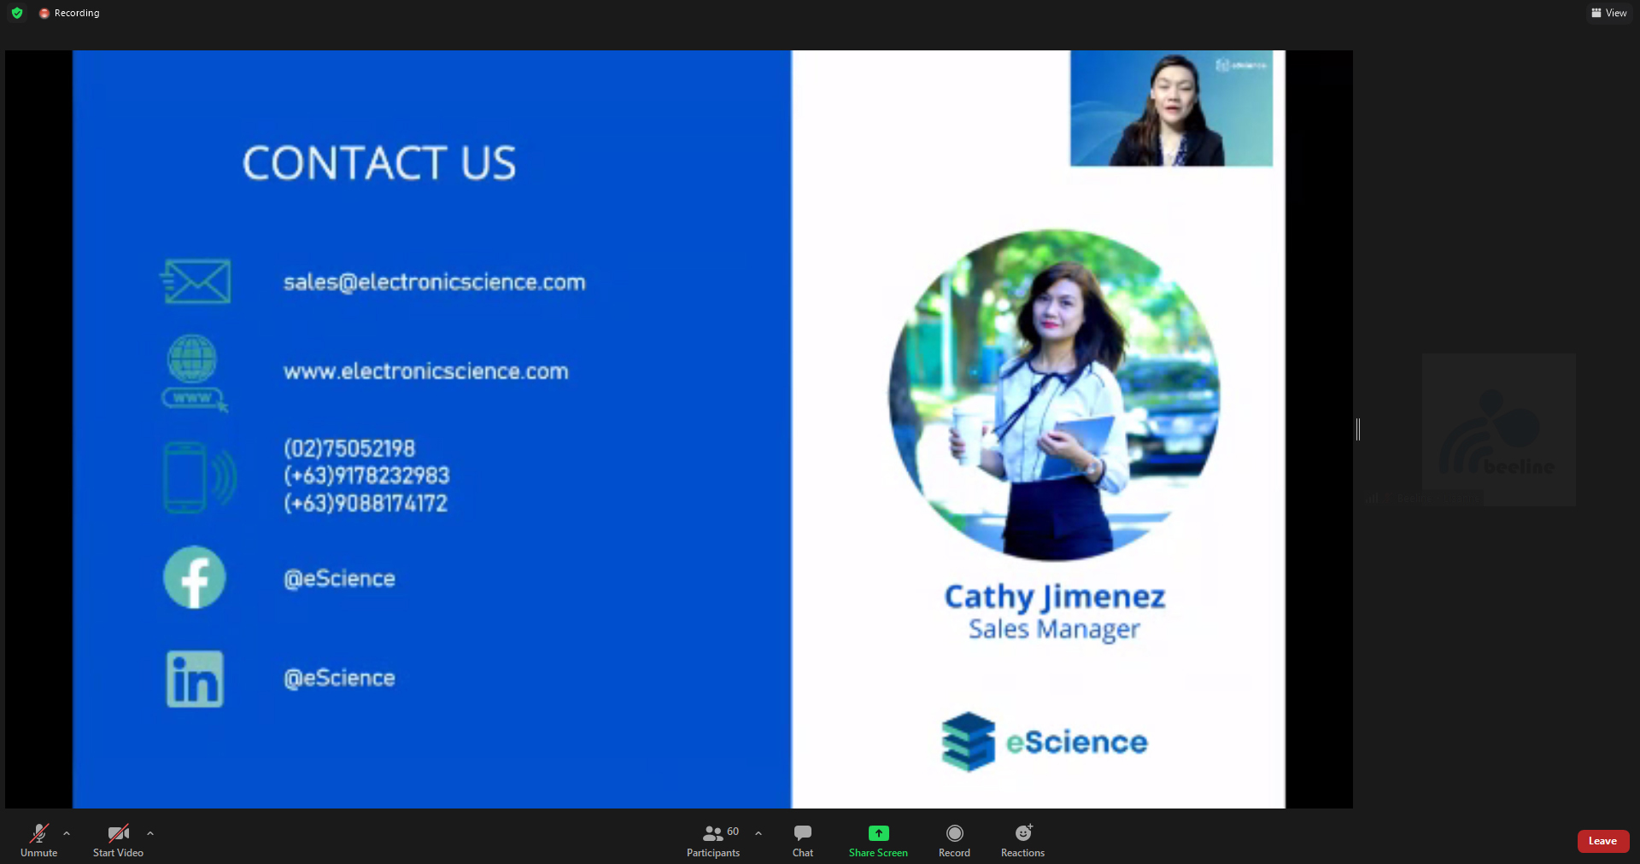The height and width of the screenshot is (864, 1640).
Task: Click the Sales Manager title text
Action: (x=1054, y=629)
